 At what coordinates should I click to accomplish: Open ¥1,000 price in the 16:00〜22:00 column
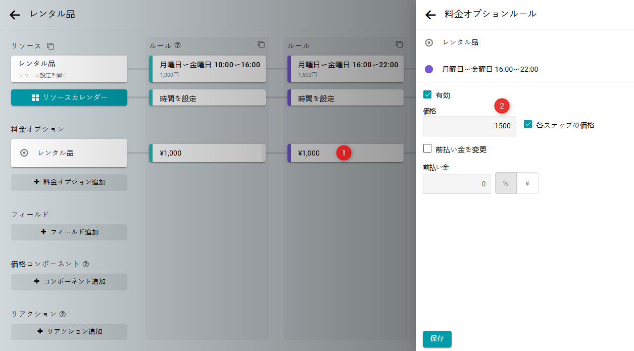[346, 153]
